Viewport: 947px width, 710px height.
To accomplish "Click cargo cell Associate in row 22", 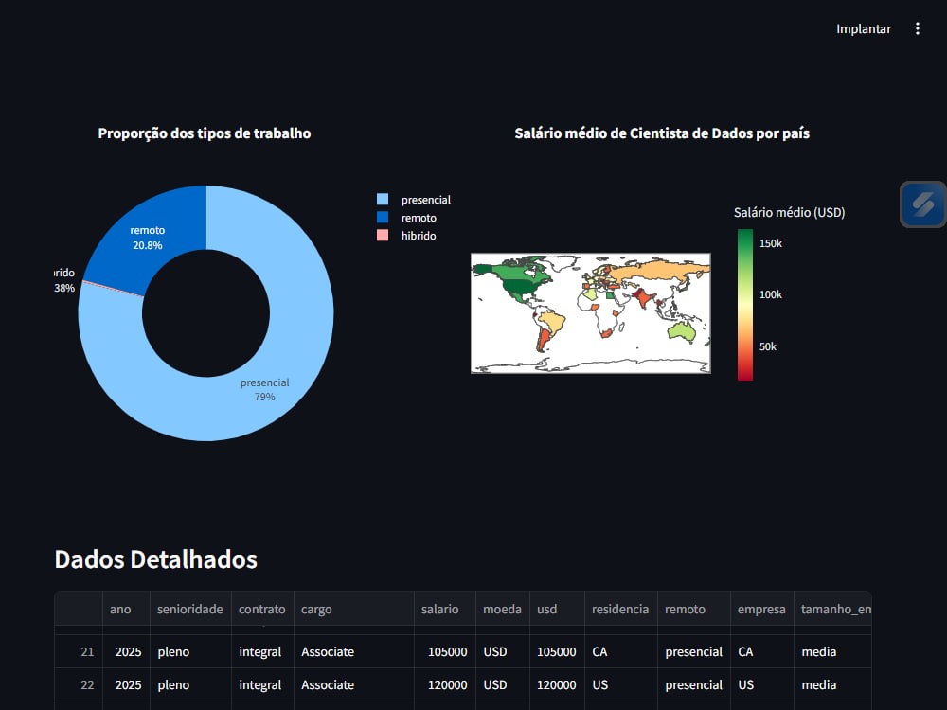I will click(x=354, y=684).
